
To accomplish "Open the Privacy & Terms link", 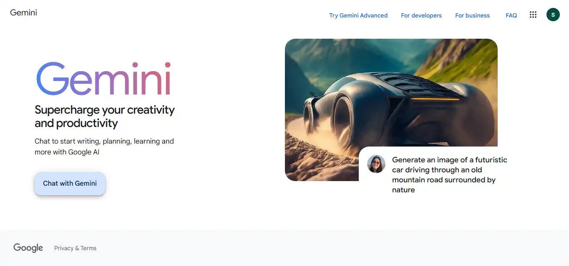I will click(75, 248).
